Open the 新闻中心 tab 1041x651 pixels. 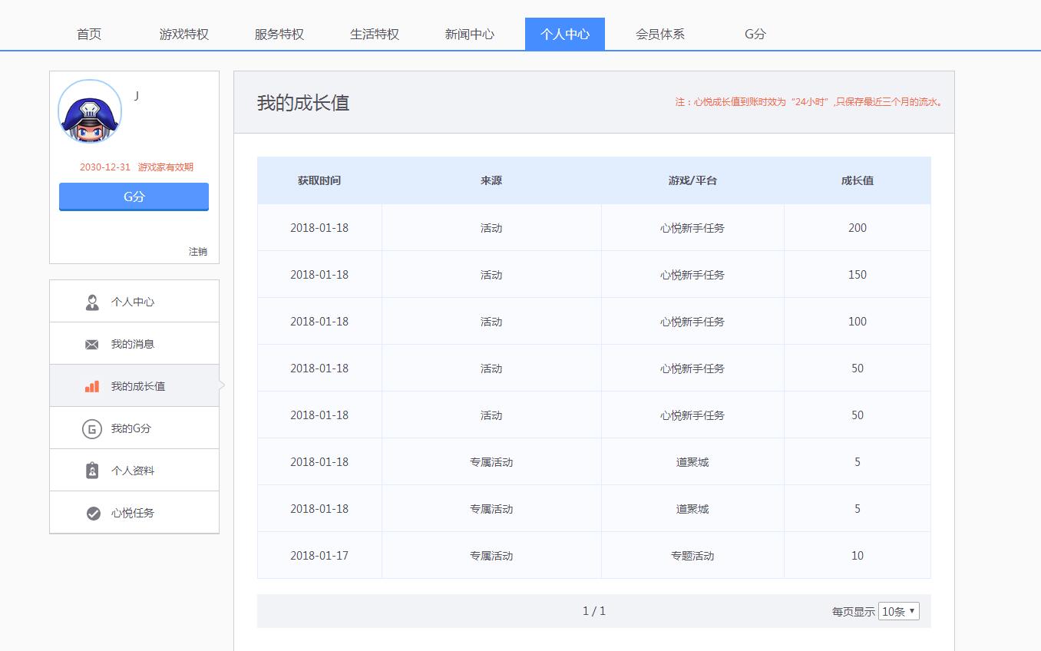tap(470, 35)
